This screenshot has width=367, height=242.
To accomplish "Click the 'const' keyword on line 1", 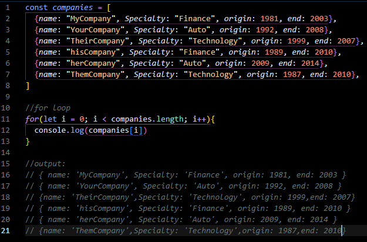I will [36, 8].
